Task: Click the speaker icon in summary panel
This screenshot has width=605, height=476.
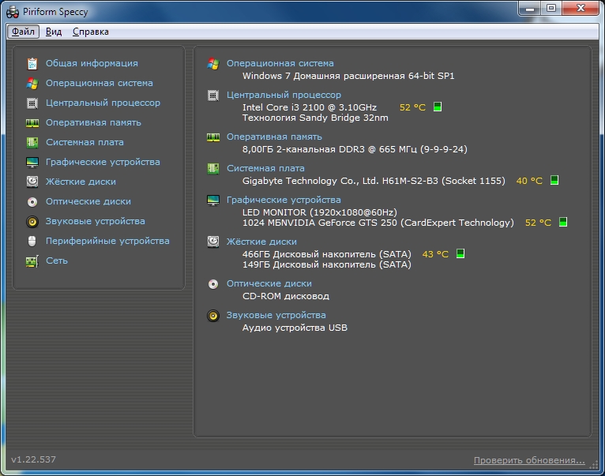Action: [x=213, y=316]
